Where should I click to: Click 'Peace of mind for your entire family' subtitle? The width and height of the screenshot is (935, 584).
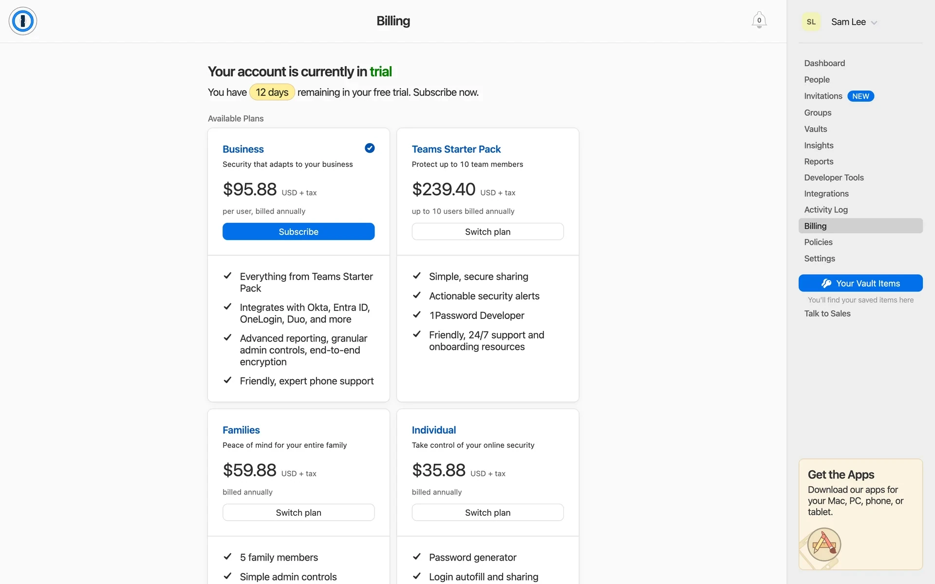click(285, 445)
